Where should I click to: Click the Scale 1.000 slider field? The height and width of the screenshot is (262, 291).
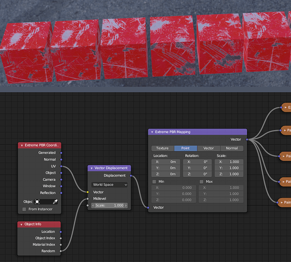[109, 205]
